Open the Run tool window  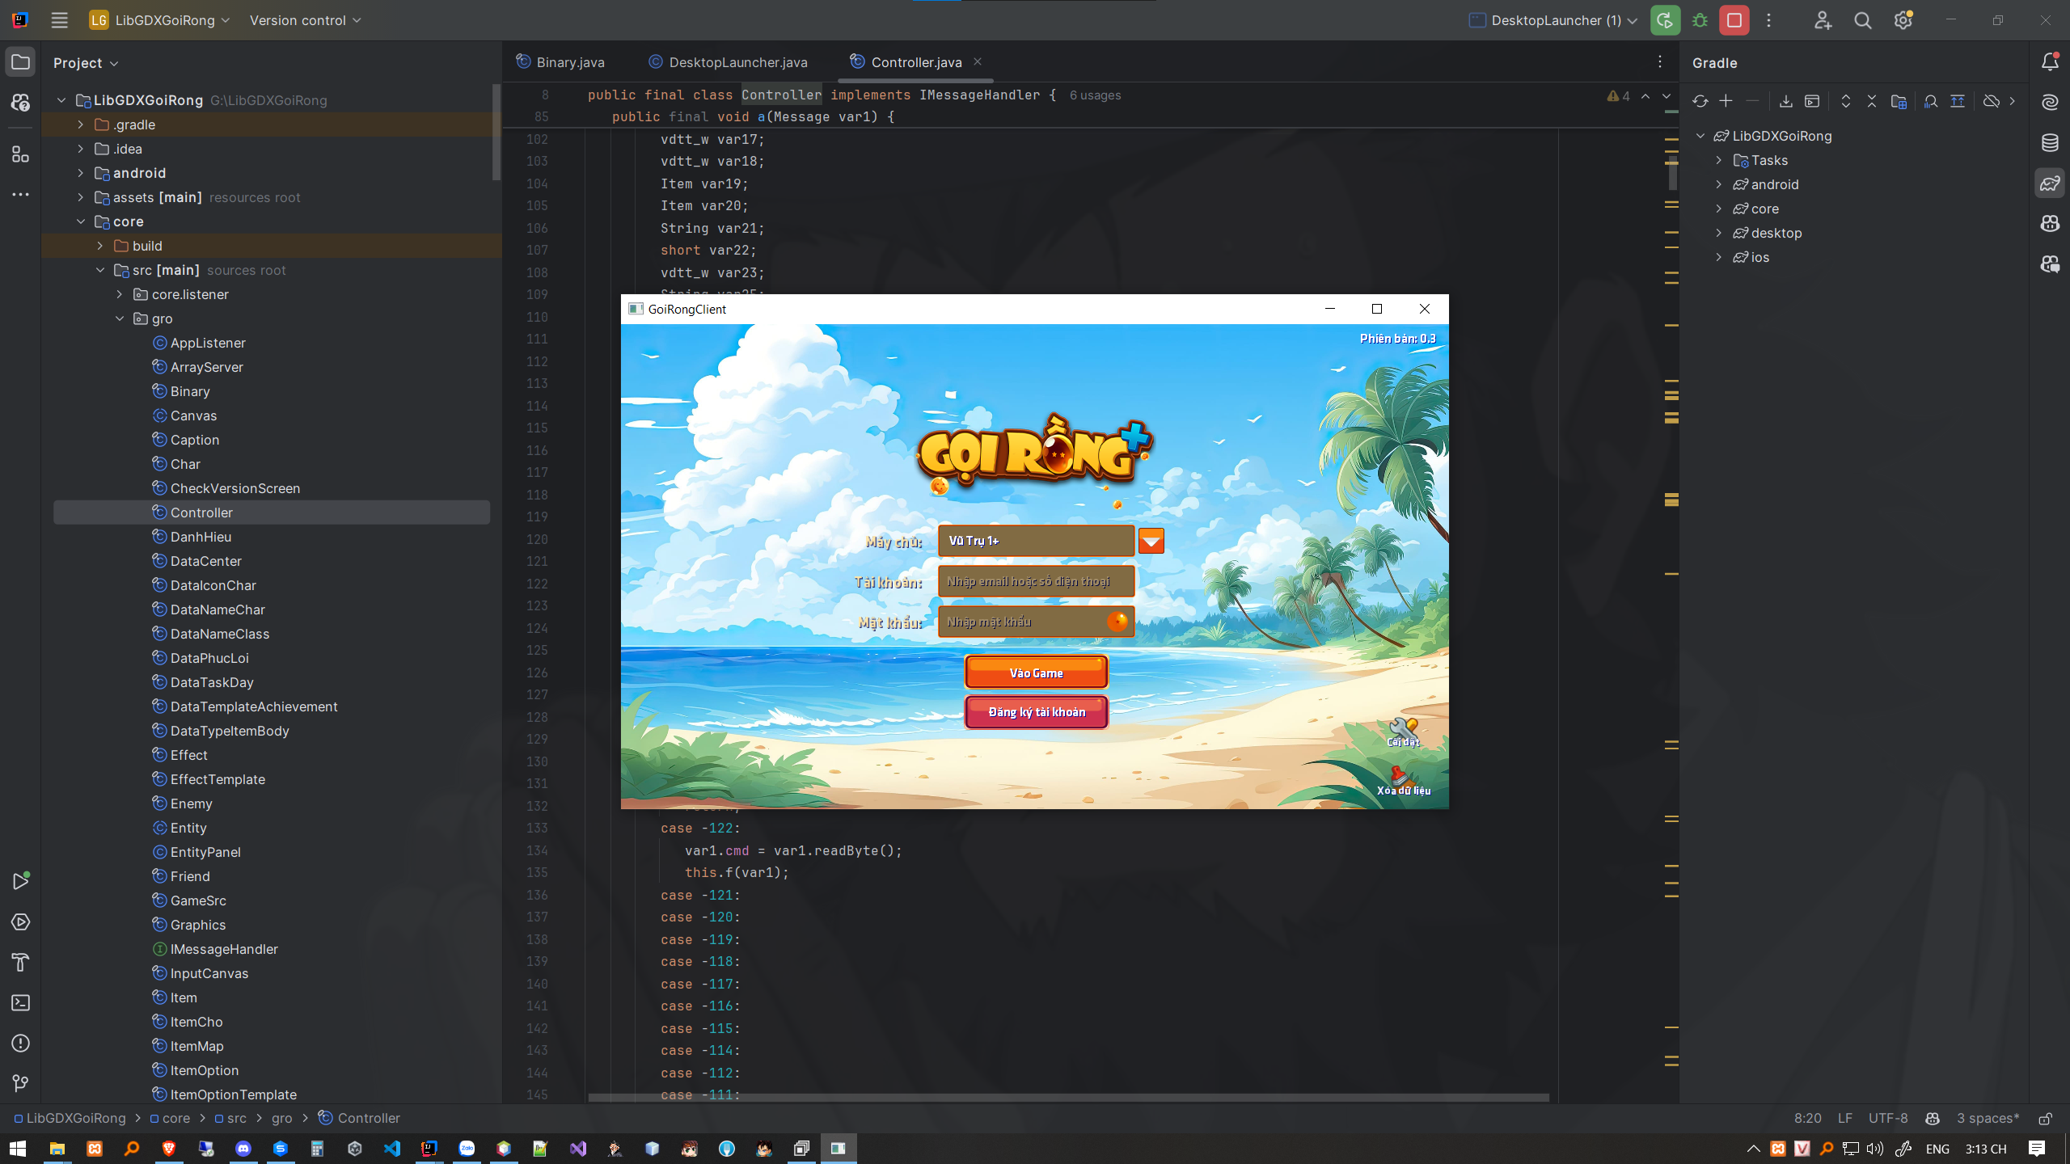coord(20,881)
